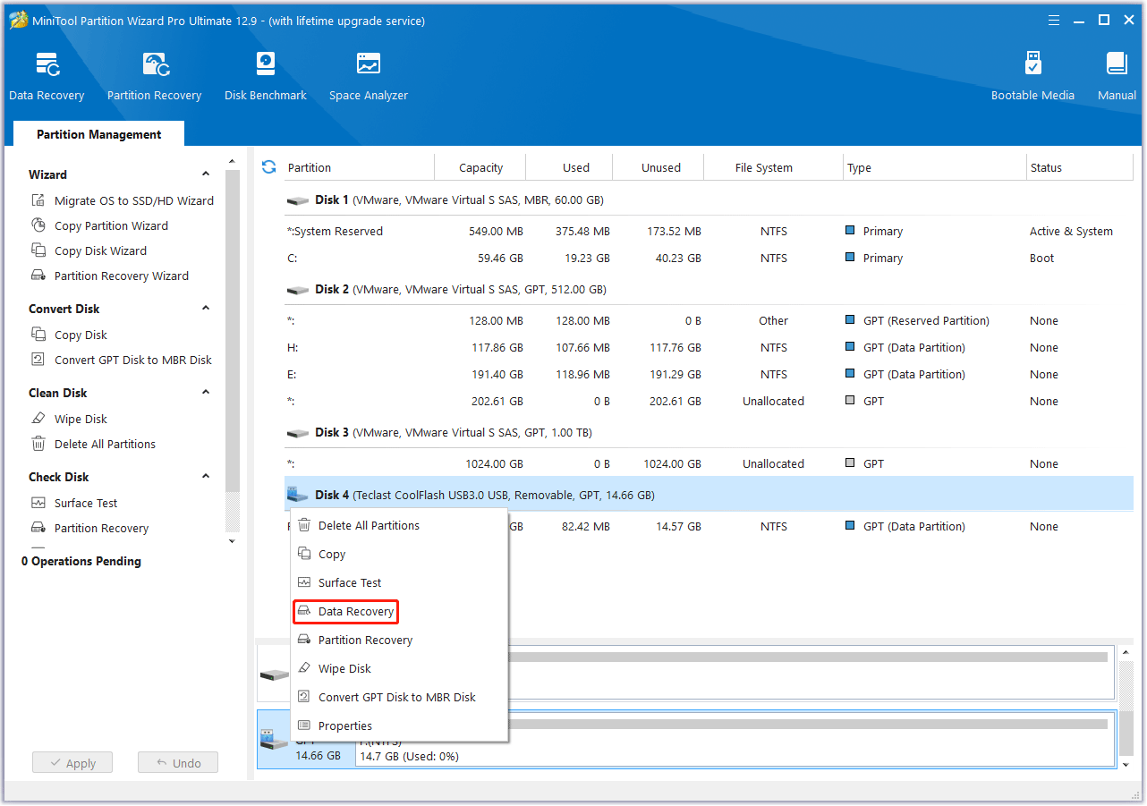The width and height of the screenshot is (1147, 806).
Task: Open Properties in context menu
Action: (x=399, y=725)
